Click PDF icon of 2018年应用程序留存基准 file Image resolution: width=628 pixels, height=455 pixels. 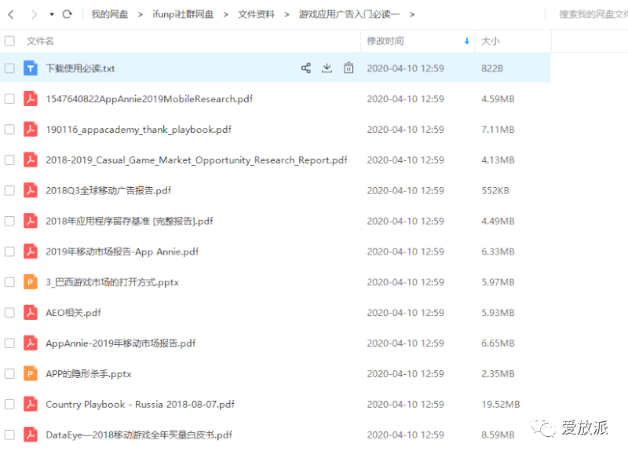coord(31,221)
